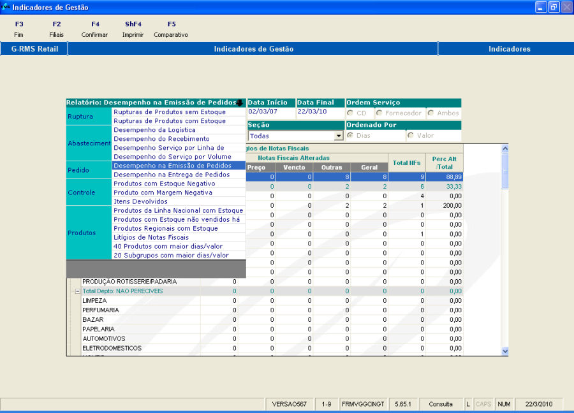This screenshot has height=413, width=574.
Task: Choose the Valor ordering radio button
Action: click(x=410, y=136)
